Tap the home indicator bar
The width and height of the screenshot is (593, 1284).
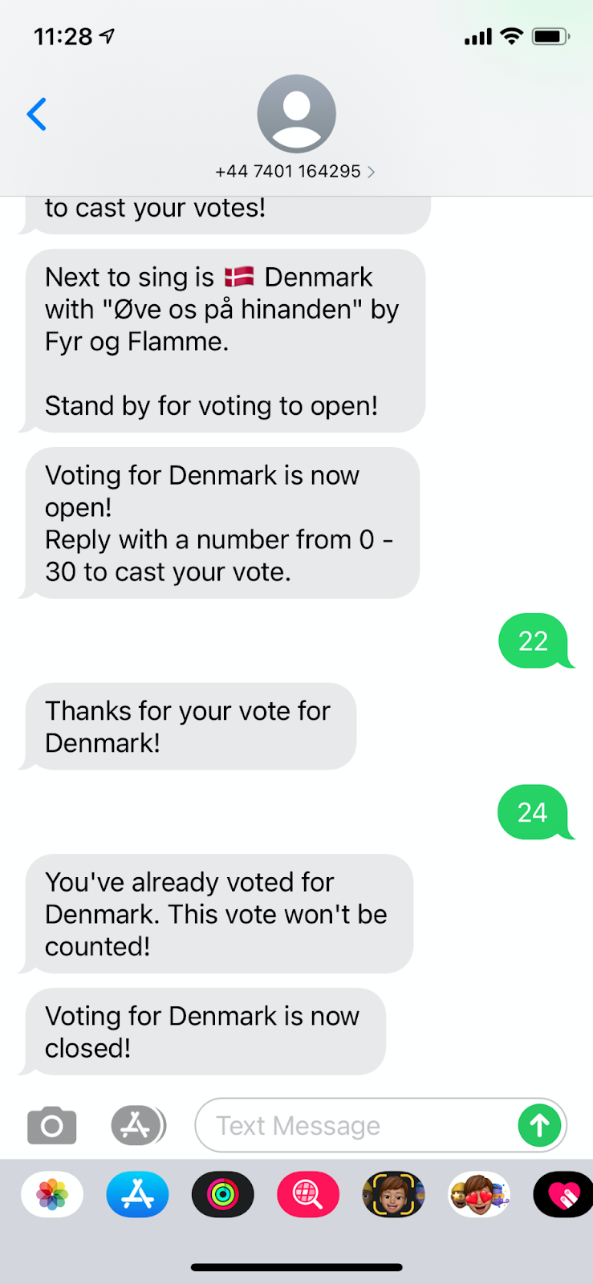(296, 1268)
